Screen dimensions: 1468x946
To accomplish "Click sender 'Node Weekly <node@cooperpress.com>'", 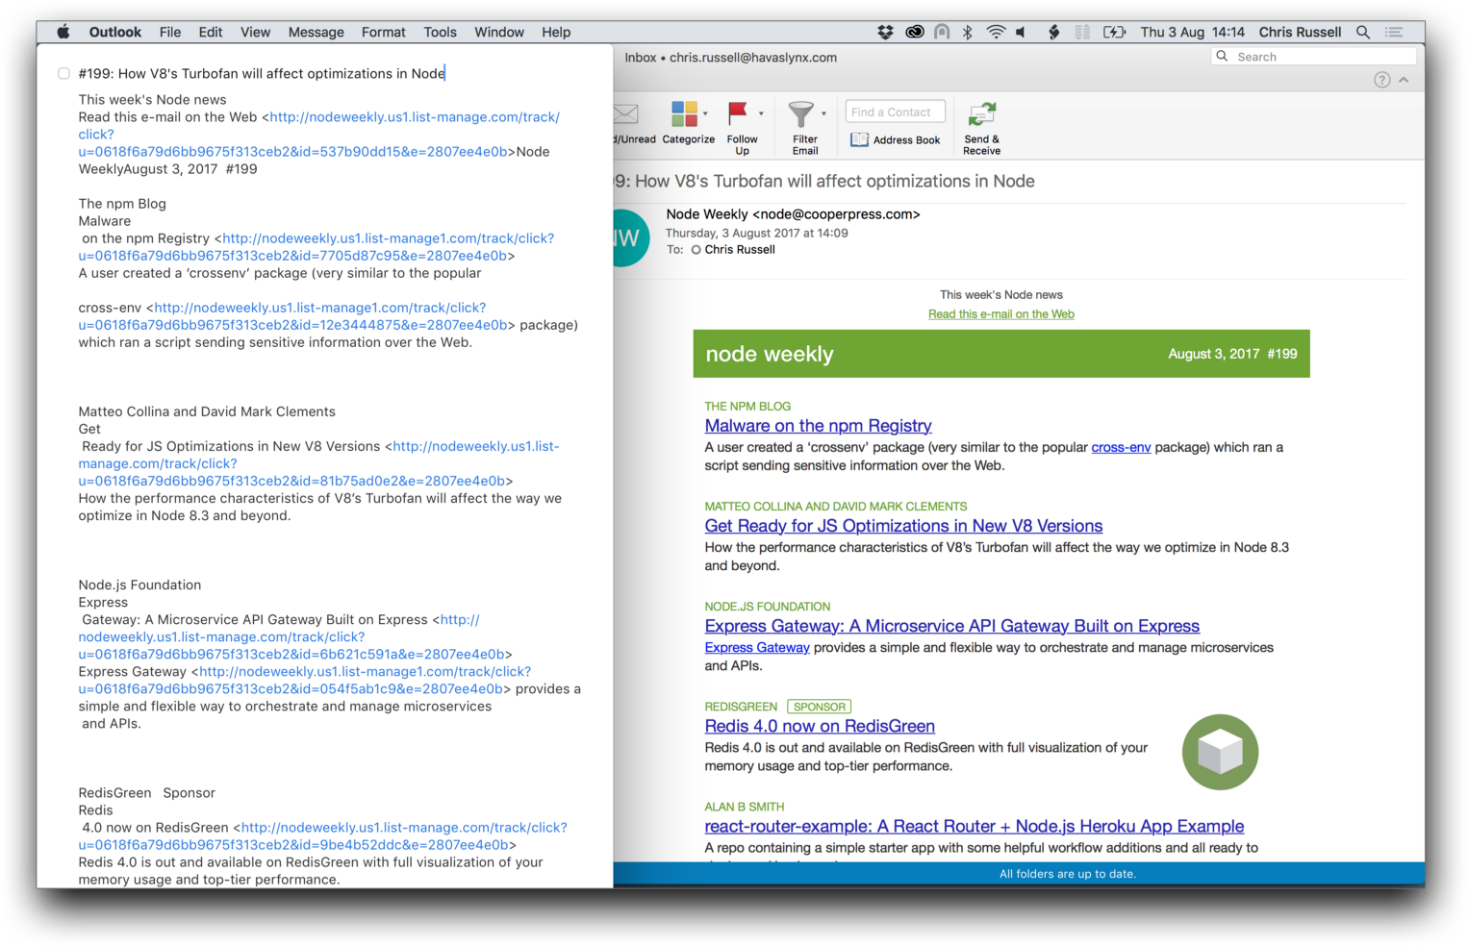I will [x=793, y=214].
